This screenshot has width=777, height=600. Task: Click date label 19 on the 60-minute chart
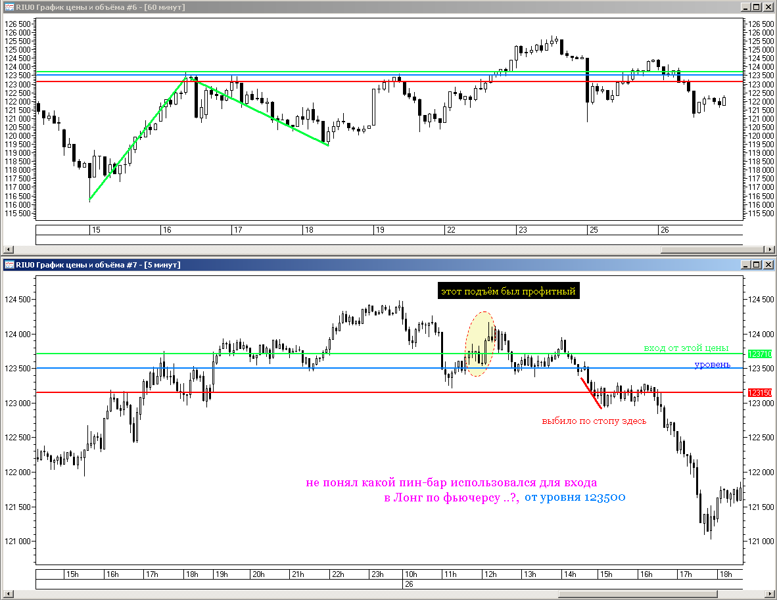click(x=380, y=230)
